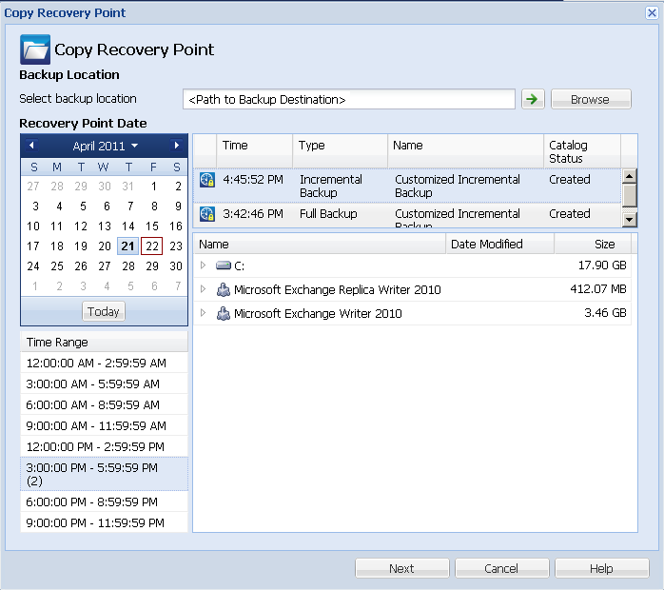Screen dimensions: 664x590
Task: Click Microsoft Exchange Replica Writer 2010 icon
Action: (x=224, y=290)
